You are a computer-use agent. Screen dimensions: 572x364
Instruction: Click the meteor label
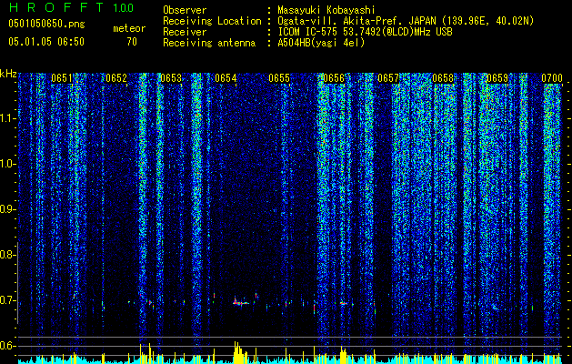tap(129, 28)
